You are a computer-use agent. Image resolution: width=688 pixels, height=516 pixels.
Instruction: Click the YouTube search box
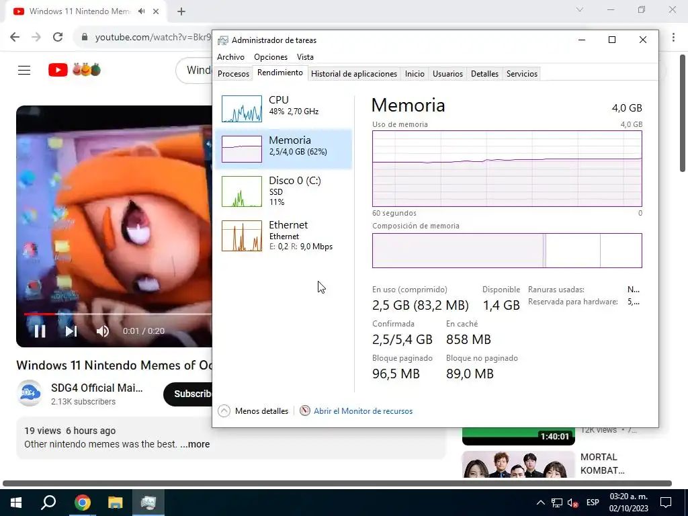(x=194, y=70)
